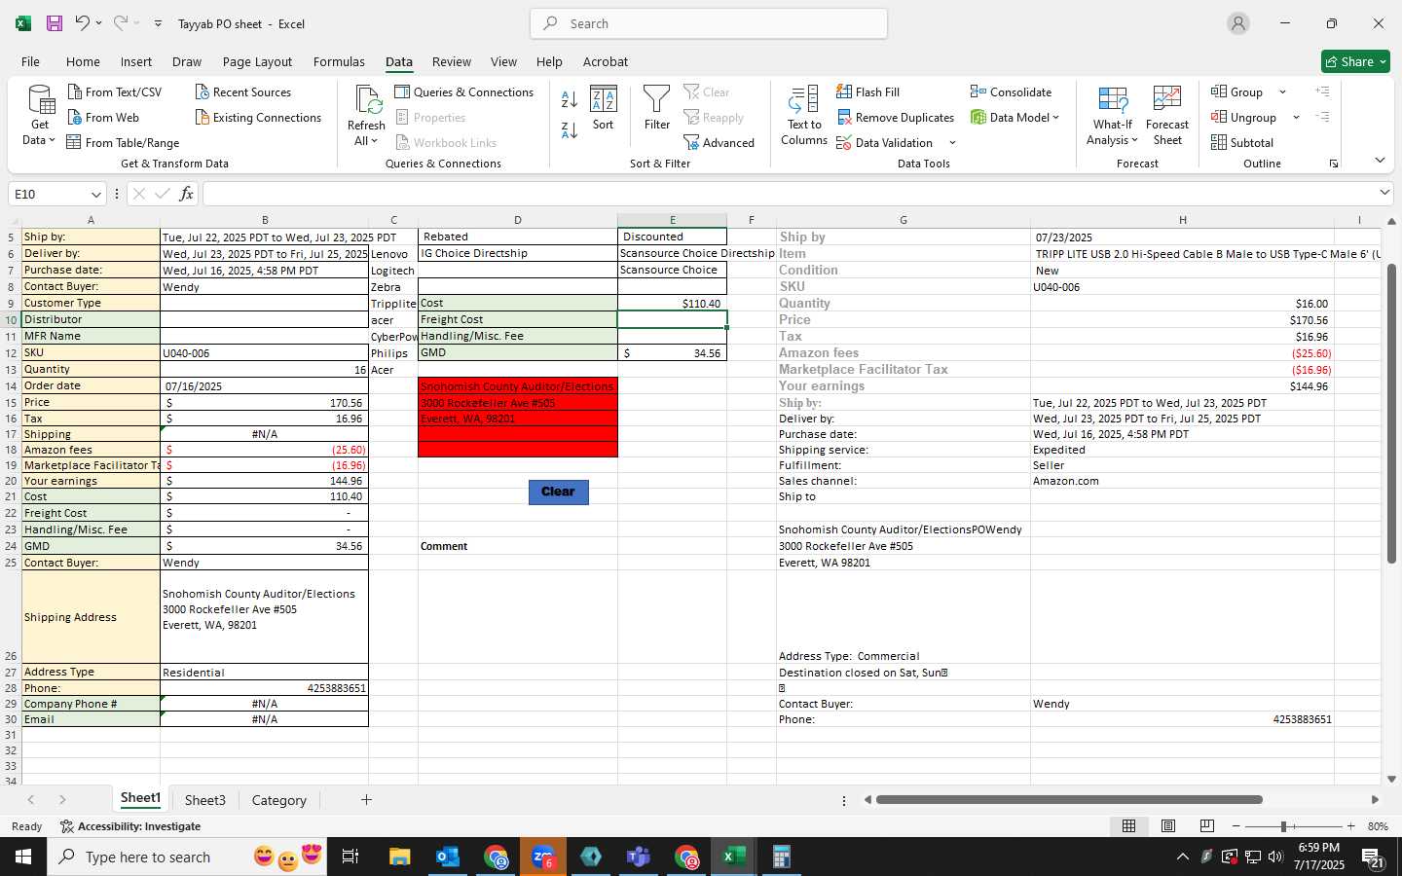Expand the Name Box dropdown

click(x=95, y=194)
